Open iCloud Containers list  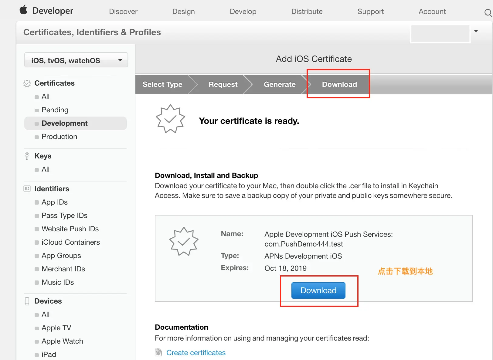pos(71,242)
